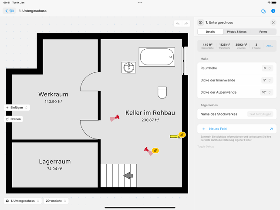The height and width of the screenshot is (210, 280).
Task: Undo the last change
Action: tap(178, 24)
